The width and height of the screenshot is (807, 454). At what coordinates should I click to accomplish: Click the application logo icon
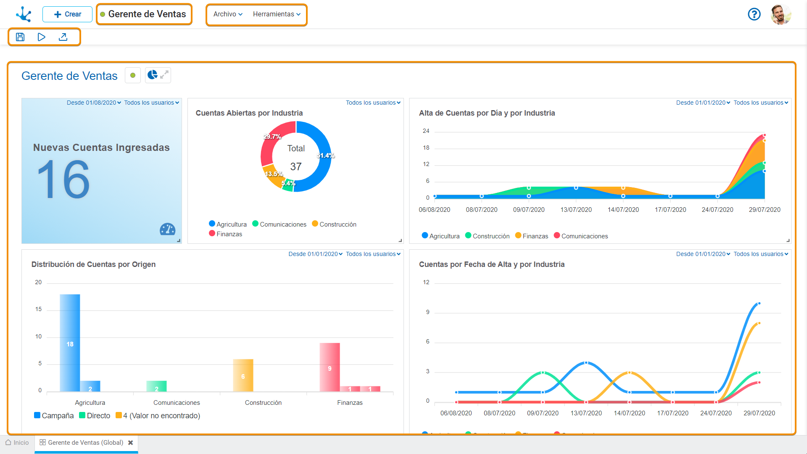24,14
